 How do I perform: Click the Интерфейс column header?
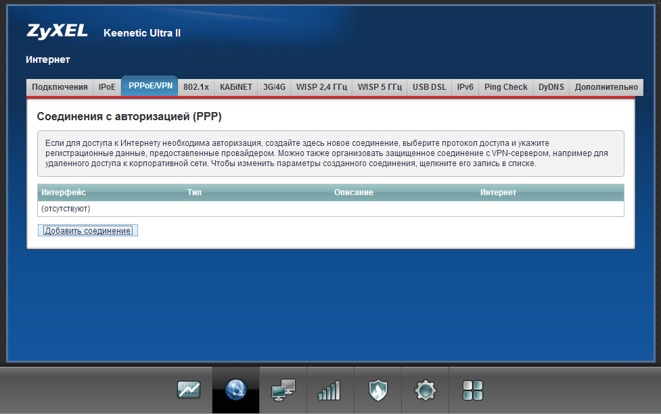click(x=64, y=192)
